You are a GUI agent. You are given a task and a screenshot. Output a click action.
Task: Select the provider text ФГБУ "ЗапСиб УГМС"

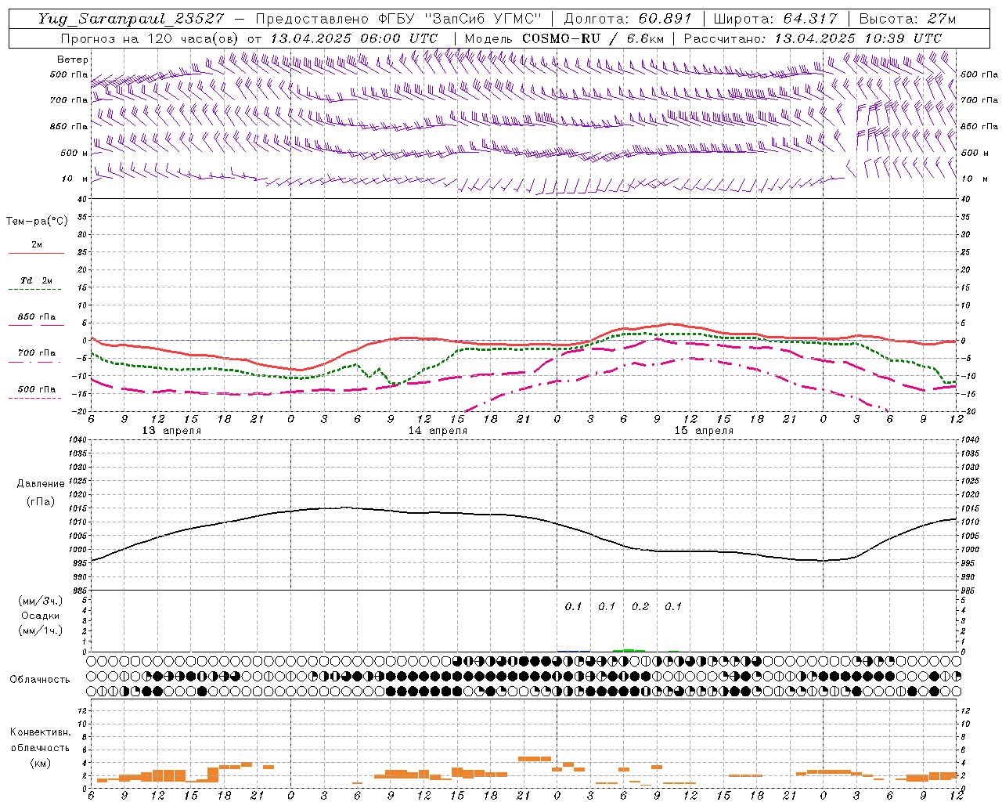pos(460,19)
